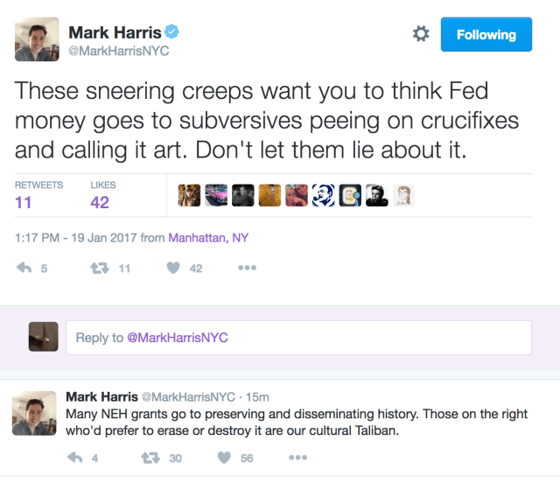Reply to the main tweet
Viewport: 560px width, 483px height.
pyautogui.click(x=24, y=268)
